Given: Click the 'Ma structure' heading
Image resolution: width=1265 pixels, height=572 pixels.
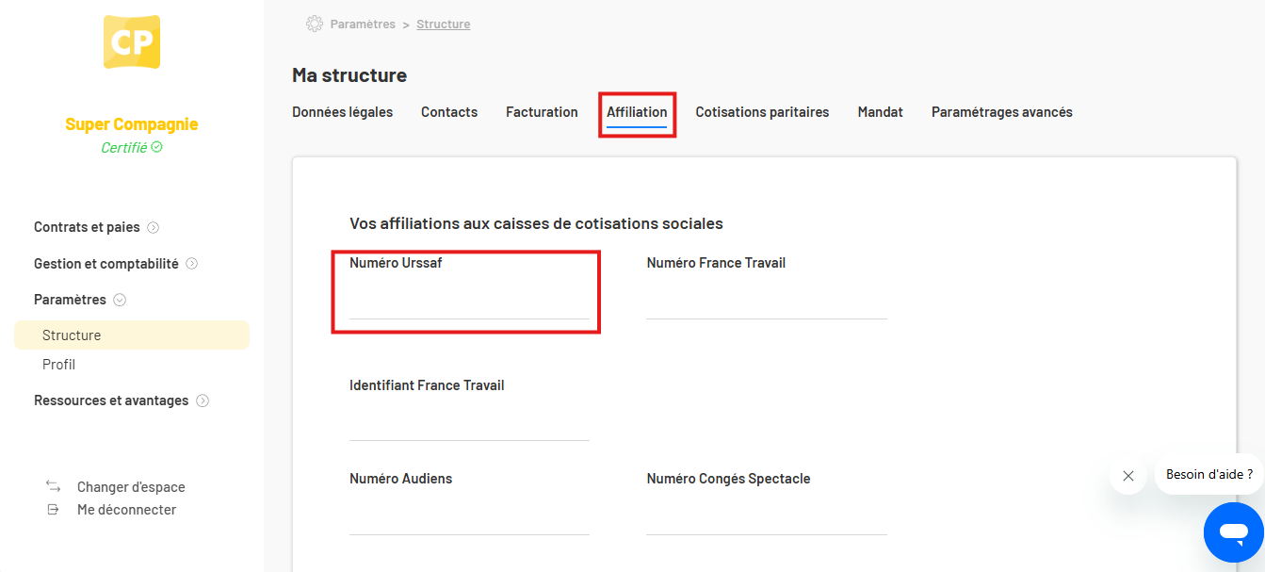Looking at the screenshot, I should (x=349, y=75).
